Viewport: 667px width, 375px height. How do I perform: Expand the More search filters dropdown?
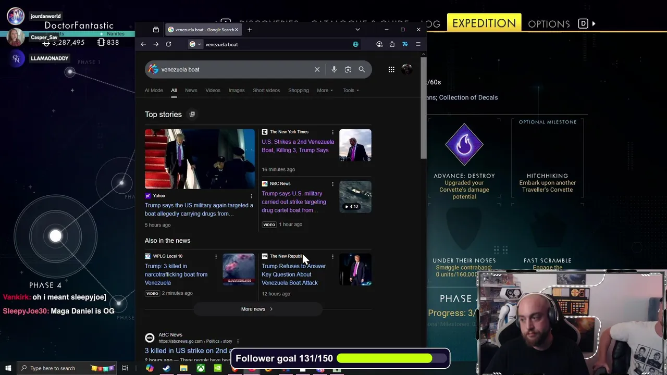(x=325, y=90)
